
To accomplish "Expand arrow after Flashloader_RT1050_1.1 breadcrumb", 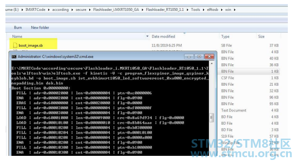I will (188, 10).
